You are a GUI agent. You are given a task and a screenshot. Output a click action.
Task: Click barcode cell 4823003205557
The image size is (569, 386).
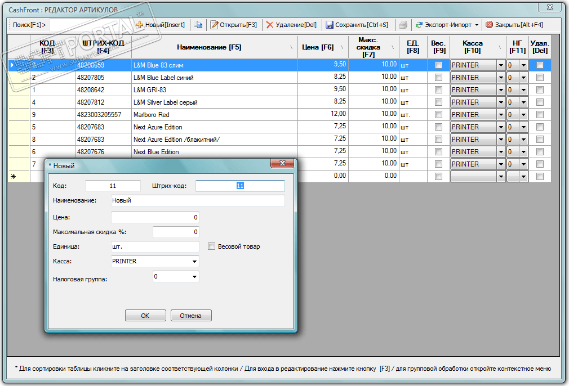coord(103,115)
